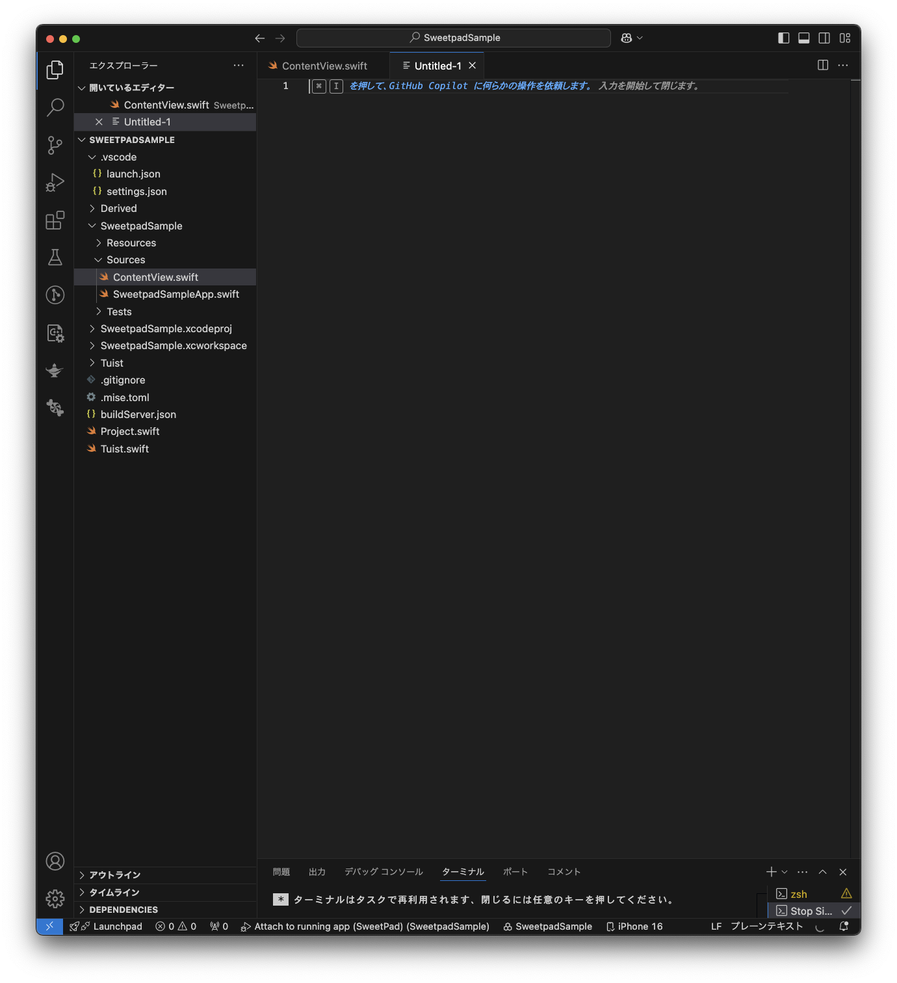Toggle the bottom panel visibility
Screen dimensions: 897x983
click(803, 38)
